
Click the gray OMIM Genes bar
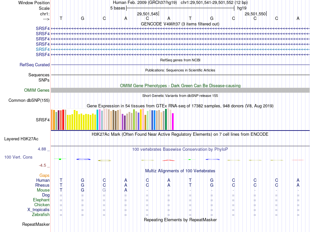pyautogui.click(x=180, y=90)
